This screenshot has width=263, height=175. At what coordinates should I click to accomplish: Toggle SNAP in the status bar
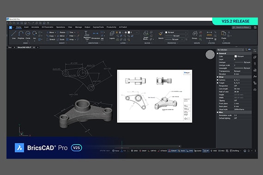(x=143, y=151)
